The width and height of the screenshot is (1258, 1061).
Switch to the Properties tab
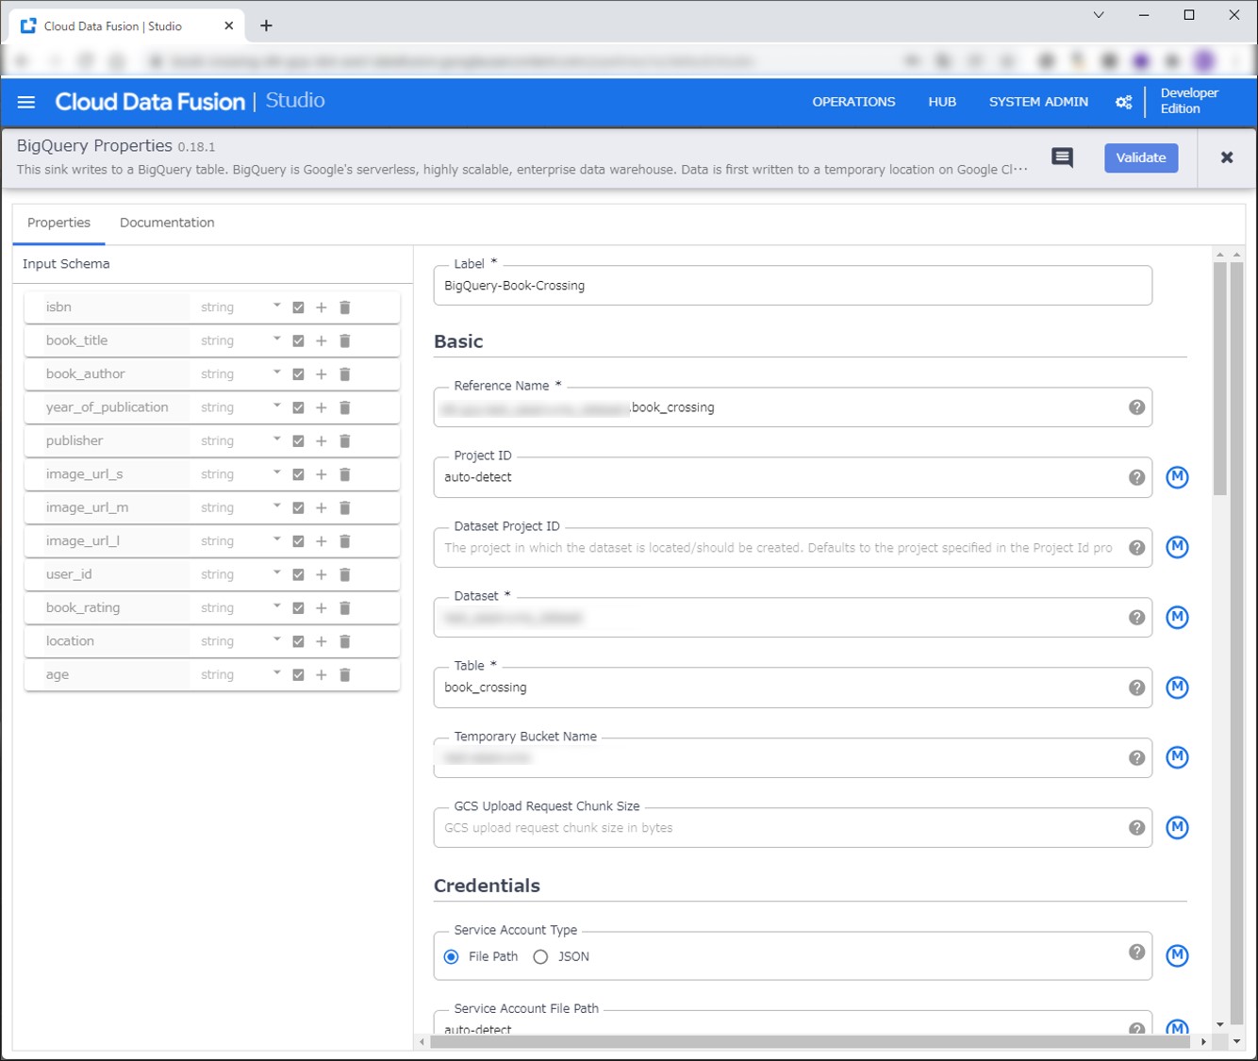[58, 223]
